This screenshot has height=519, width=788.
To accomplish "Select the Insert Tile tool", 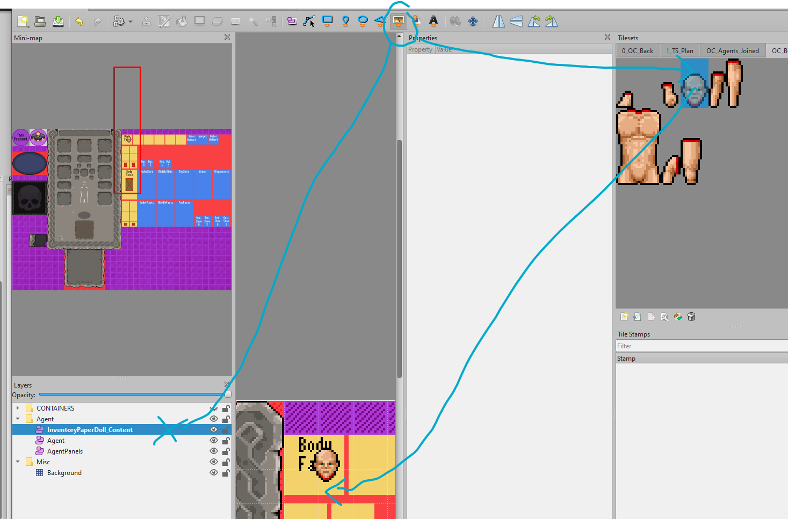I will tap(398, 21).
